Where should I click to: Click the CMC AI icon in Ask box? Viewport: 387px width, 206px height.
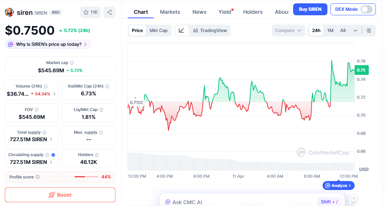pos(168,202)
